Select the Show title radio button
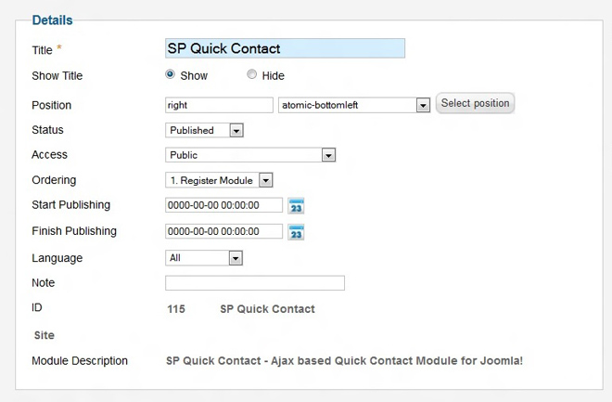The height and width of the screenshot is (402, 612). pyautogui.click(x=171, y=75)
